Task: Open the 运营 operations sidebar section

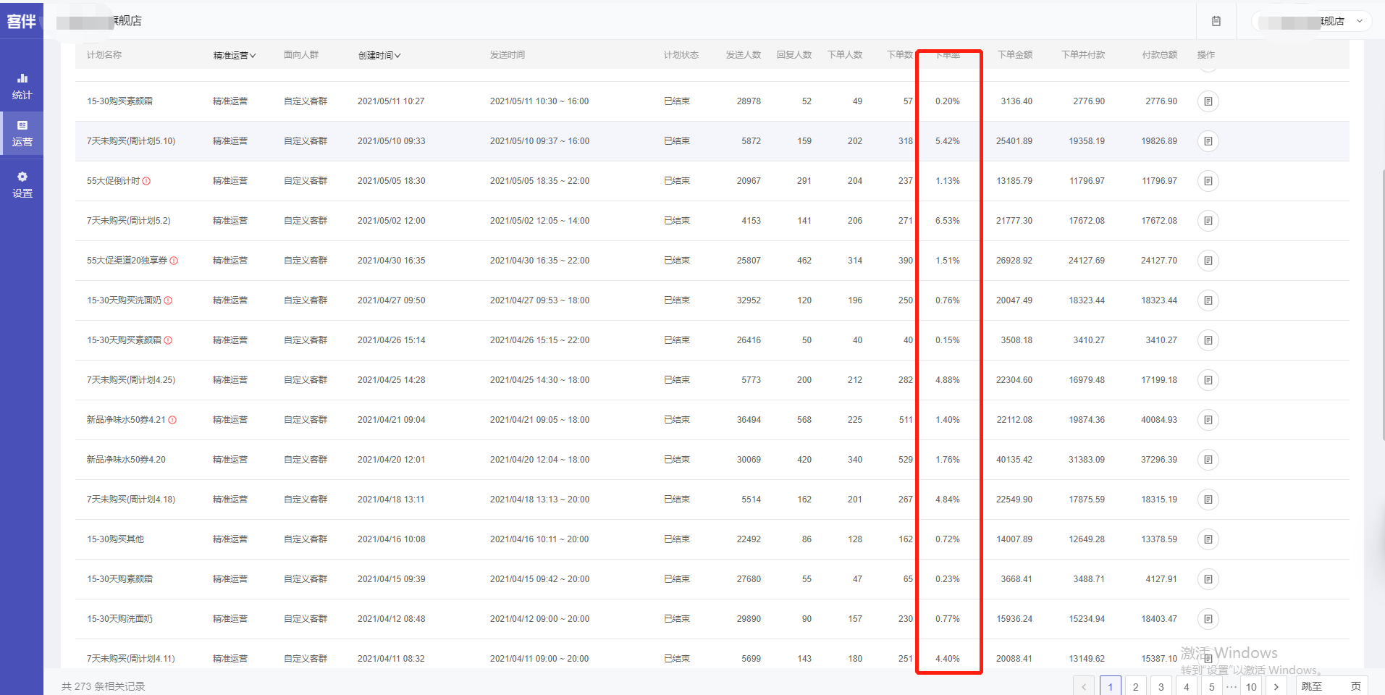Action: pos(22,133)
